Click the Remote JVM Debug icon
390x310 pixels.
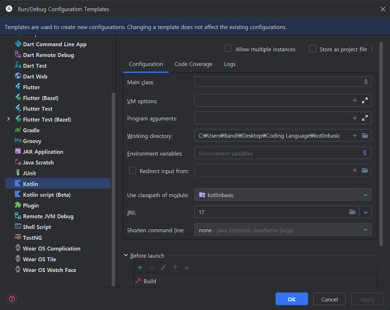(x=18, y=216)
